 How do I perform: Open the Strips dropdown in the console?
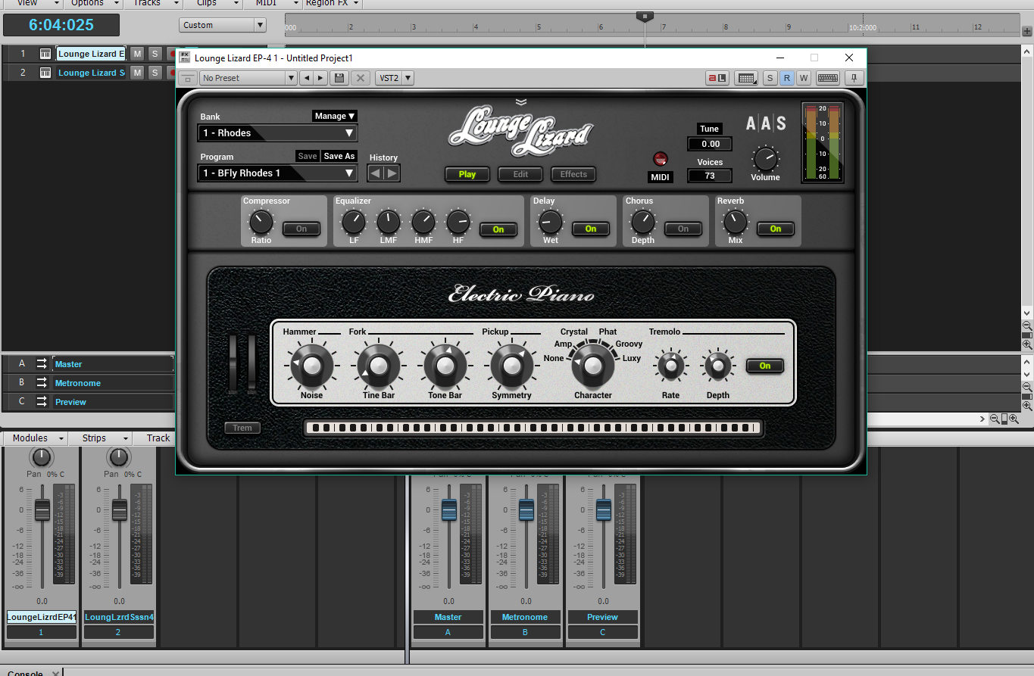[100, 438]
